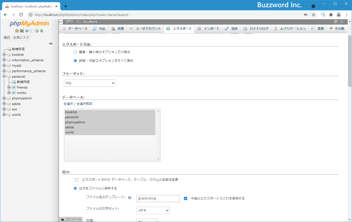Expand the friends table node
Viewport: 352px width, 222px height.
9,87
